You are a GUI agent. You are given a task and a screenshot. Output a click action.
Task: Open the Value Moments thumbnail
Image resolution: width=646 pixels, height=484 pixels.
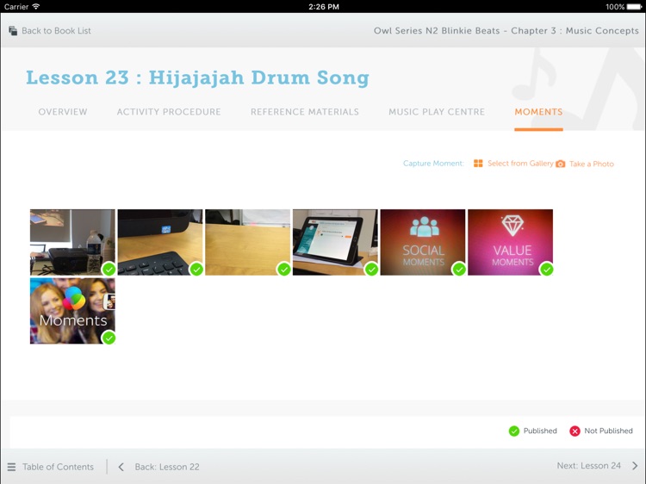pyautogui.click(x=510, y=242)
